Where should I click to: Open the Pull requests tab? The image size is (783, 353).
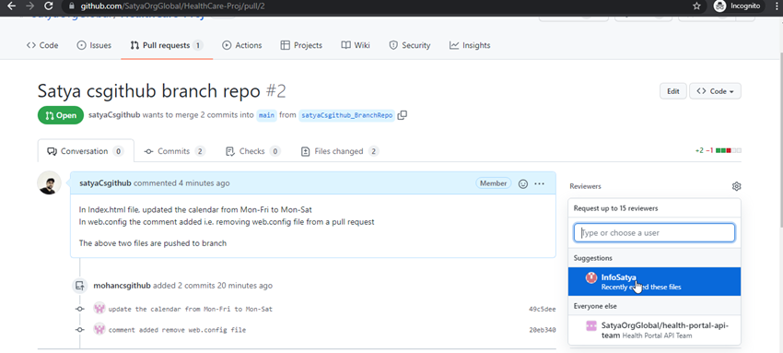point(167,45)
